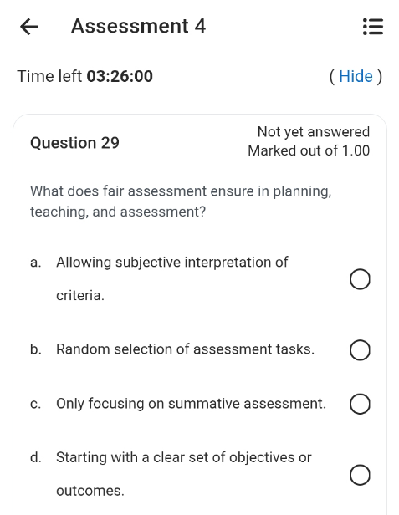Select radio button for option a
Image resolution: width=399 pixels, height=515 pixels.
[360, 279]
